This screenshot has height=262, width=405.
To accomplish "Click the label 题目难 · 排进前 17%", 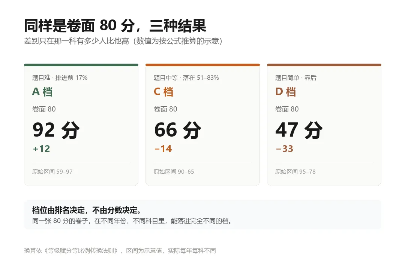I will coord(60,77).
